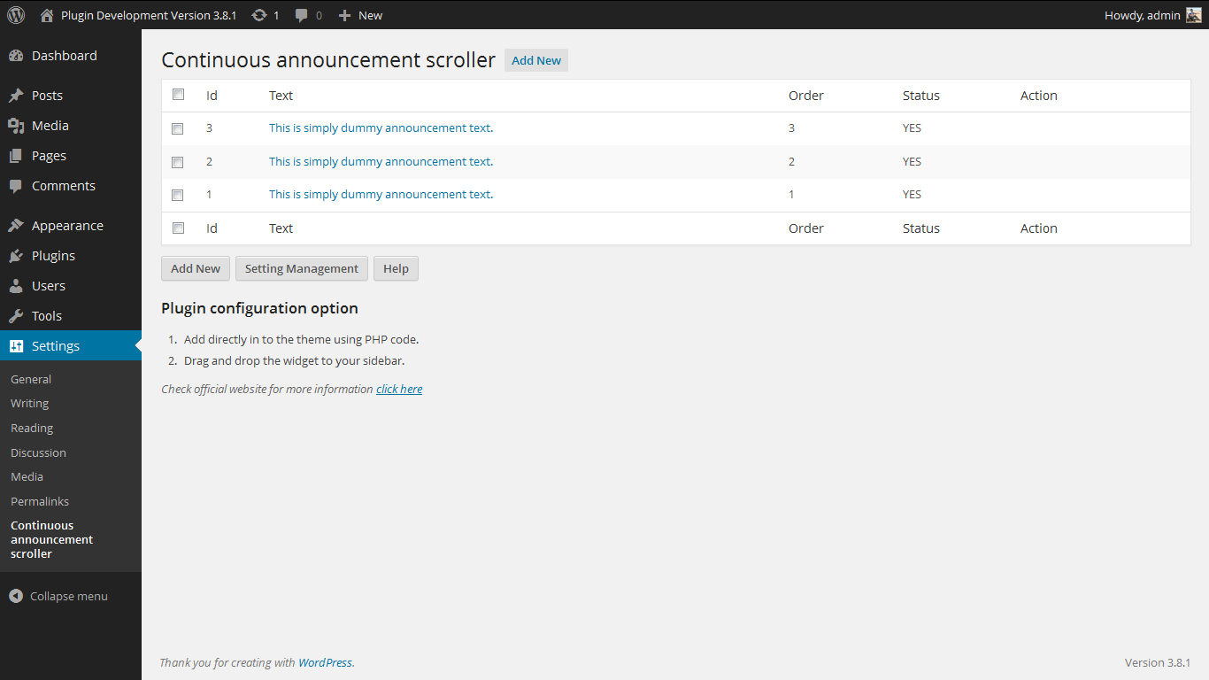Open the Pages menu label
This screenshot has width=1209, height=680.
coord(49,156)
